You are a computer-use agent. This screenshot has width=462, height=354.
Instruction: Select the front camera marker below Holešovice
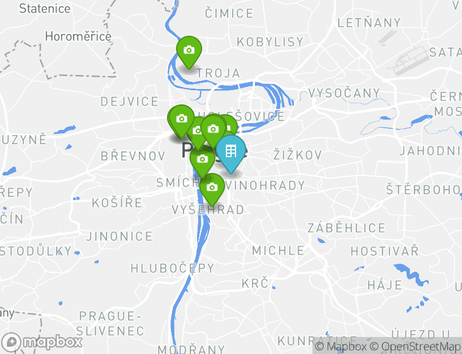[x=213, y=131]
